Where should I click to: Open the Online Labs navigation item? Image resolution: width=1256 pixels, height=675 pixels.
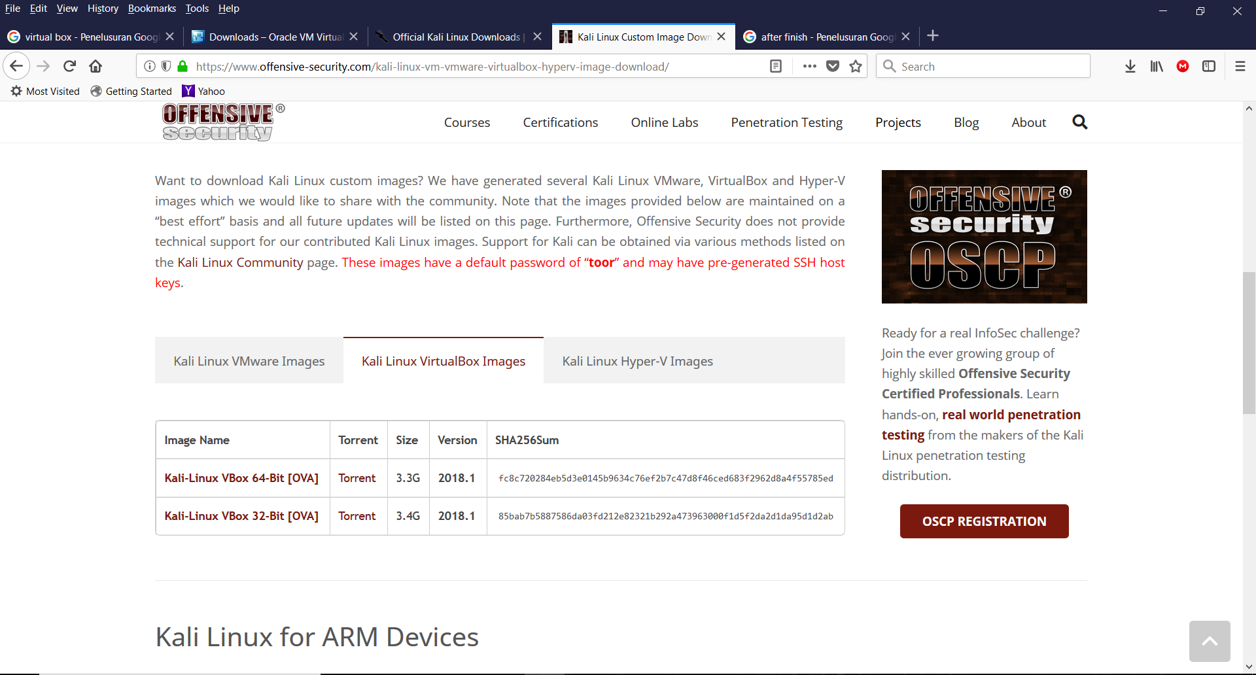[665, 122]
